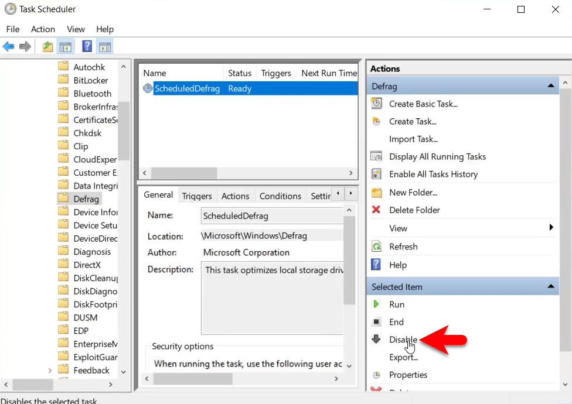Click Create Basic Task... action
Viewport: 572px width, 404px height.
pos(423,104)
